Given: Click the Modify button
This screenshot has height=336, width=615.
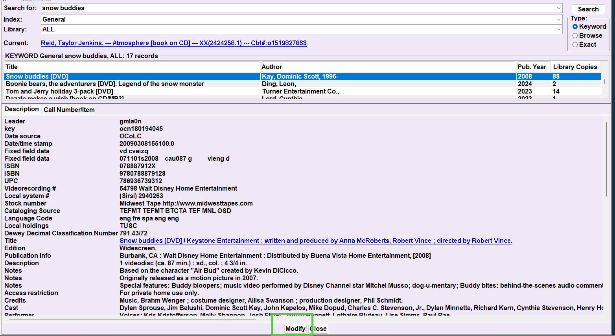Looking at the screenshot, I should point(295,329).
